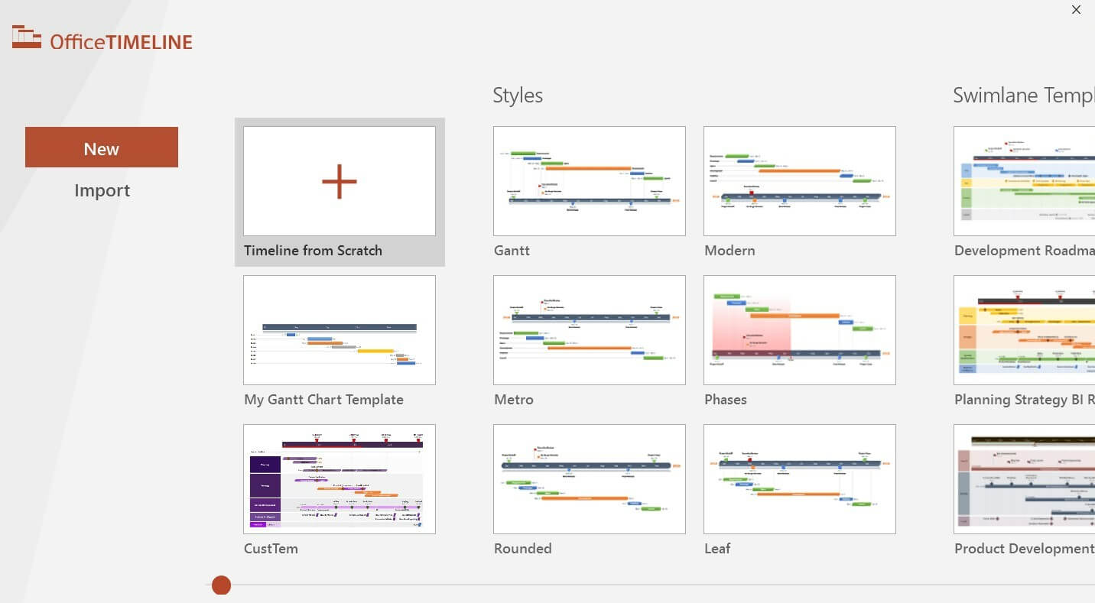Viewport: 1095px width, 603px height.
Task: Click the scrollbar handle below the templates
Action: pos(221,585)
